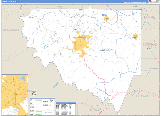Click ZIP code label 30204
This screenshot has width=161, height=116.
(x=135, y=7)
